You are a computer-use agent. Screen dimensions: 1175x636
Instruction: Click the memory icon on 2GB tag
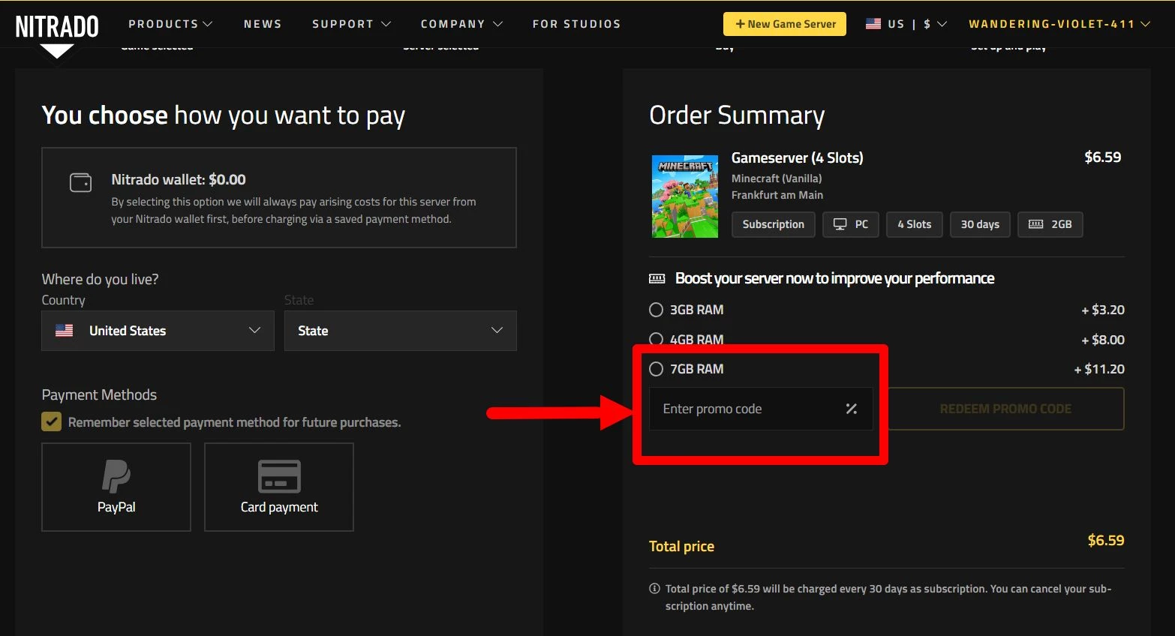tap(1035, 224)
